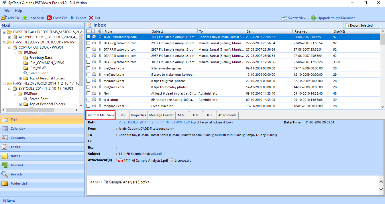Screen dimensions: 385x204
Task: Click the Inbox header envelope icon
Action: [89, 25]
